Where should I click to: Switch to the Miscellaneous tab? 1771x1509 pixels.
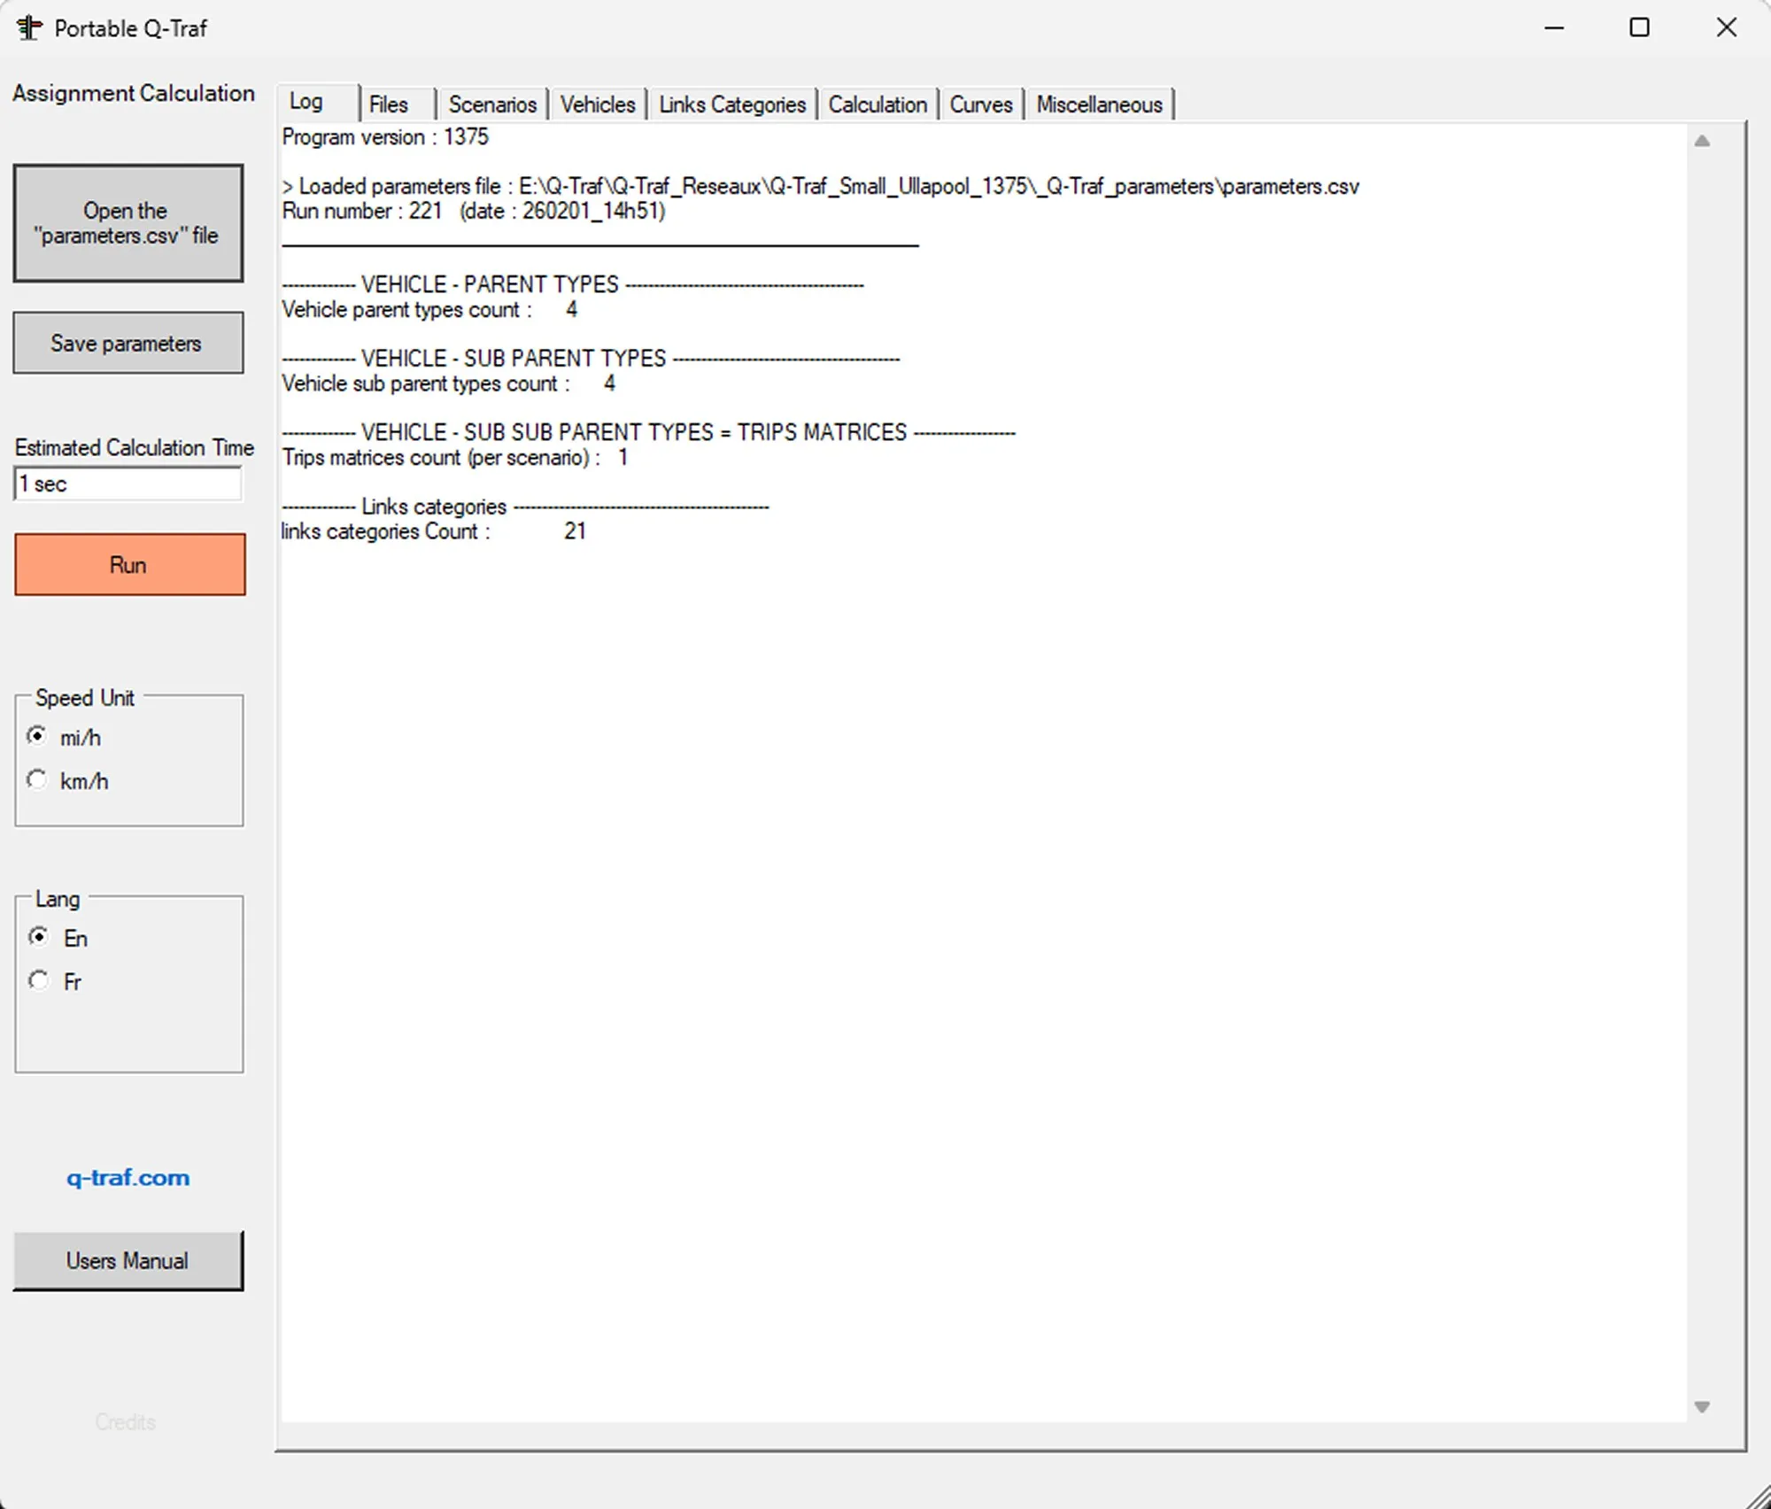(1099, 104)
